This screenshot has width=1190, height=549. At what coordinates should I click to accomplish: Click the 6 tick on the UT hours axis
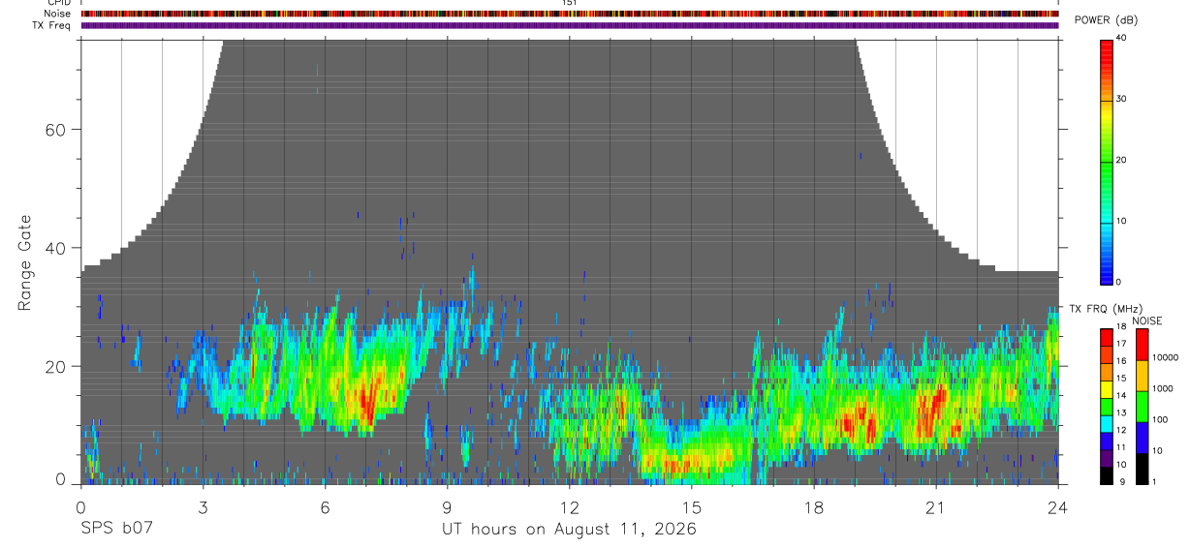click(326, 507)
